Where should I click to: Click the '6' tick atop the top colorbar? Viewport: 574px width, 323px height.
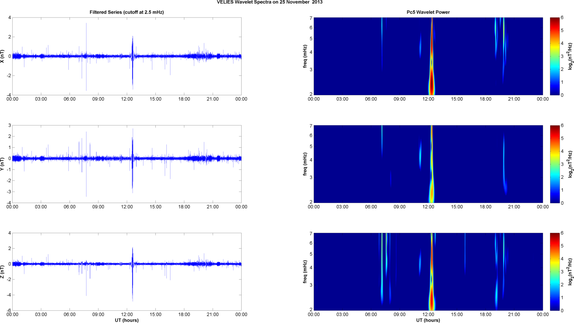[562, 17]
